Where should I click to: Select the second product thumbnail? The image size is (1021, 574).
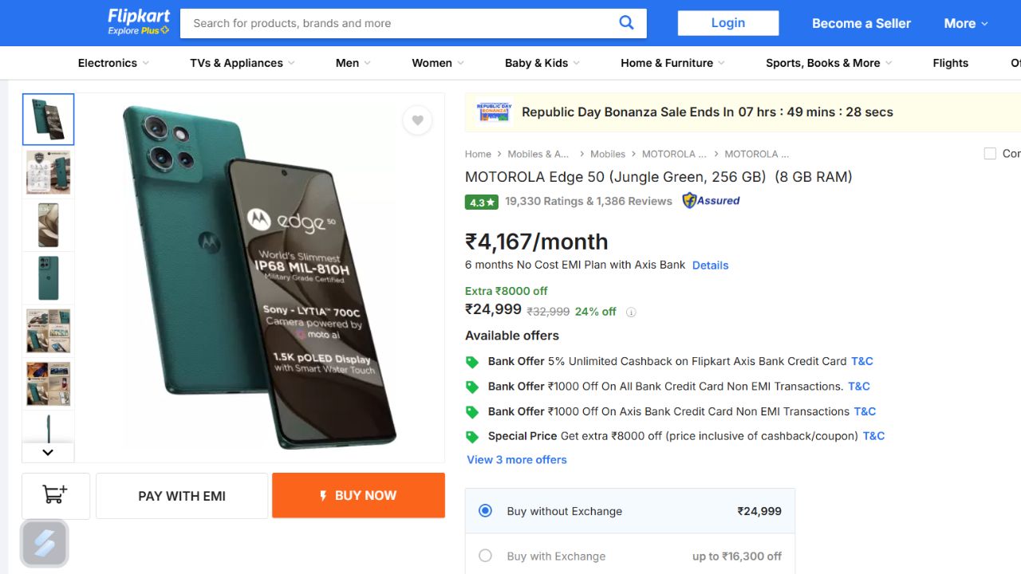48,172
